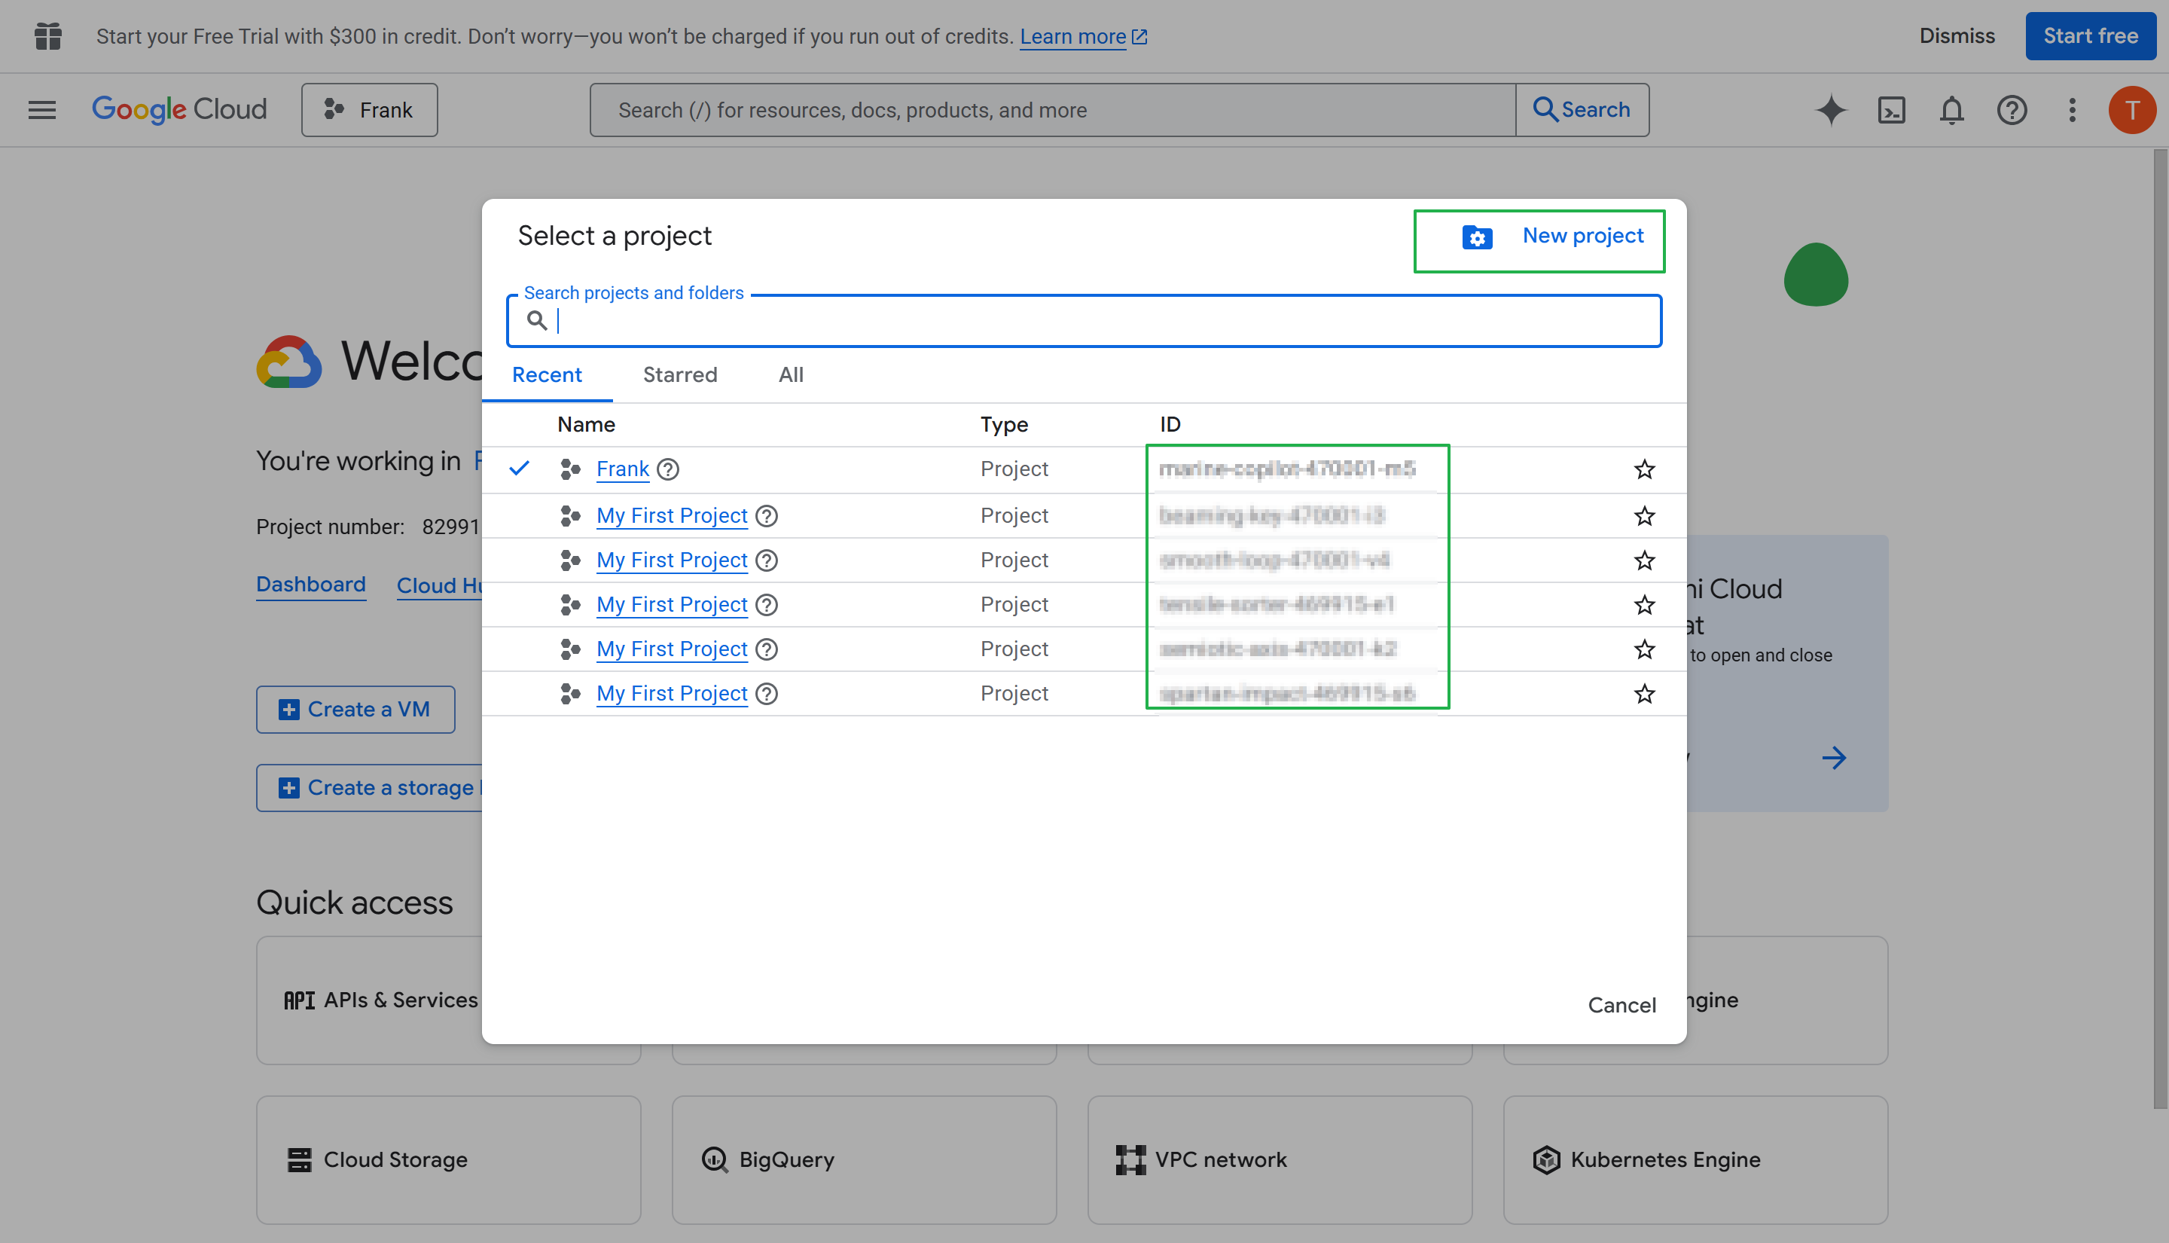Focus the top resource search bar
The height and width of the screenshot is (1243, 2169).
[1053, 110]
